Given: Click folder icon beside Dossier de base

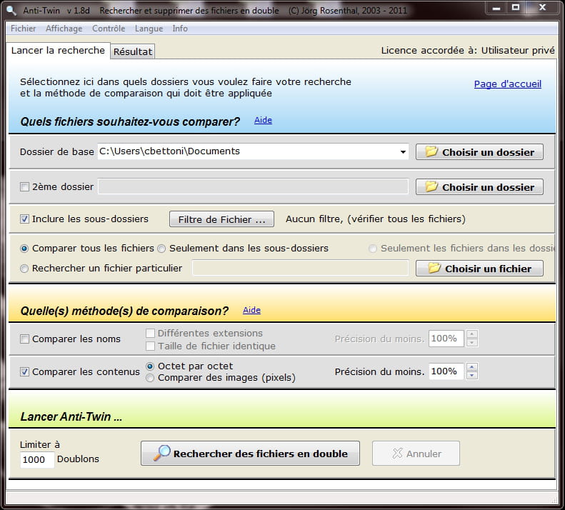Looking at the screenshot, I should (x=431, y=151).
